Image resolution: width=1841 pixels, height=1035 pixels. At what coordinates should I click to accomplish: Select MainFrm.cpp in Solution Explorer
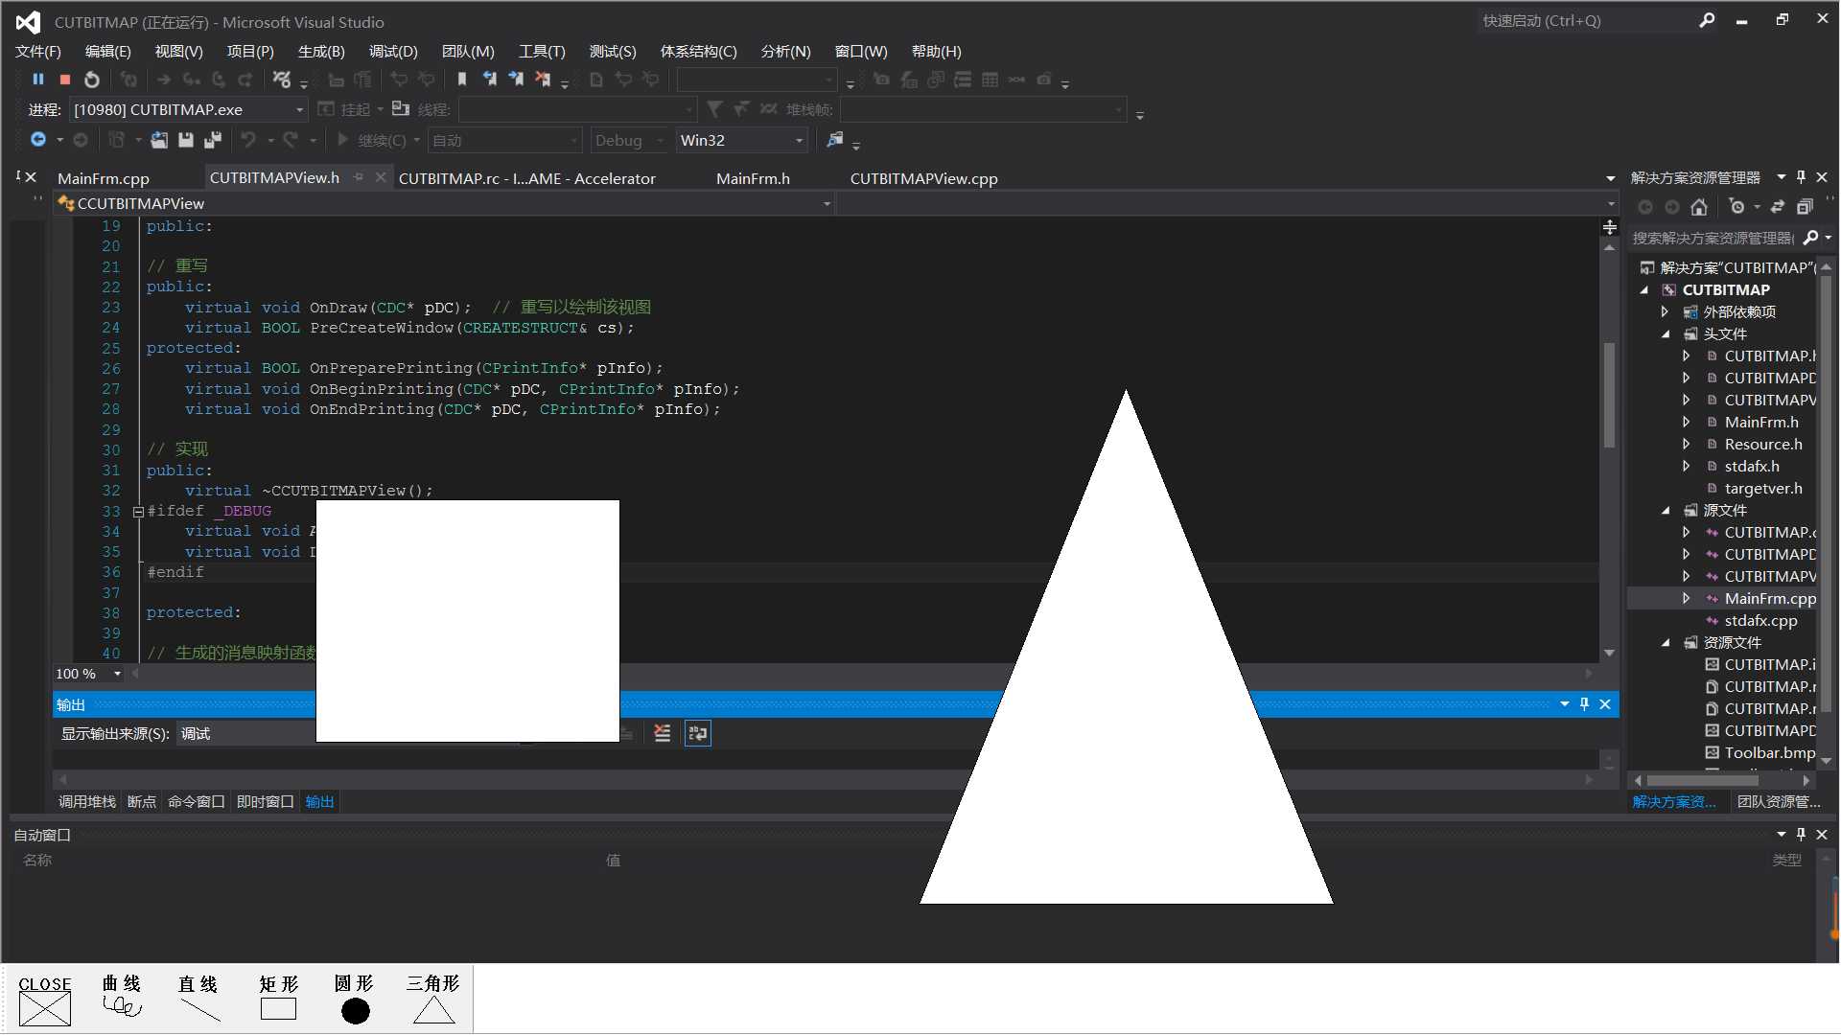(x=1770, y=598)
